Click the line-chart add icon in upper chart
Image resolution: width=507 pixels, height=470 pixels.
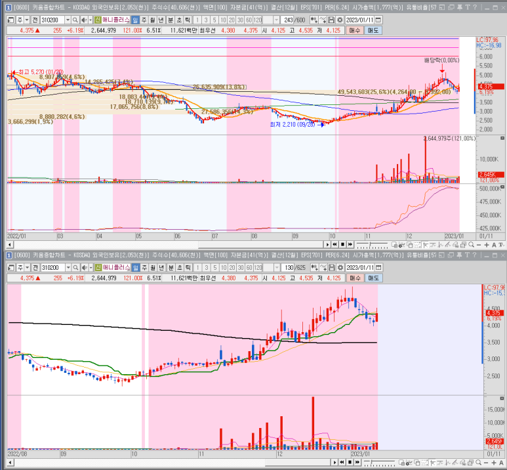pos(323,20)
